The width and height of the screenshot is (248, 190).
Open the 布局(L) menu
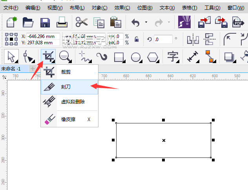coord(77,7)
